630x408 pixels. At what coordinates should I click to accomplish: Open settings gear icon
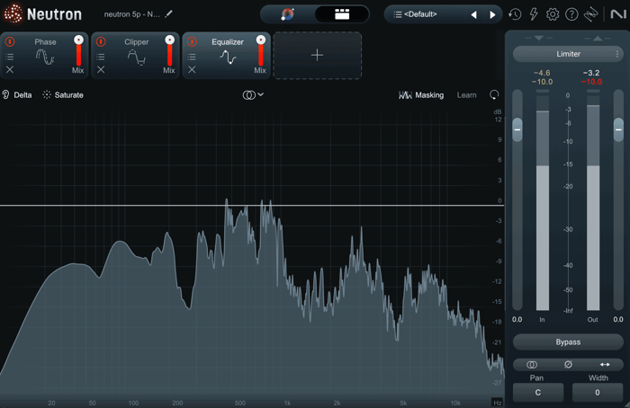(553, 14)
